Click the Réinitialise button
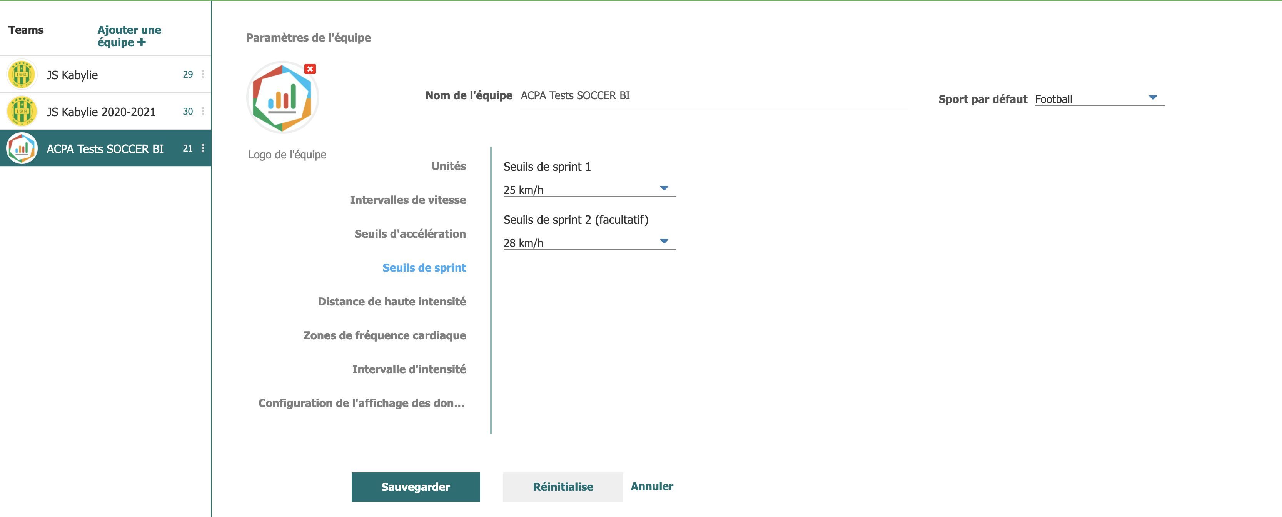 pyautogui.click(x=563, y=487)
